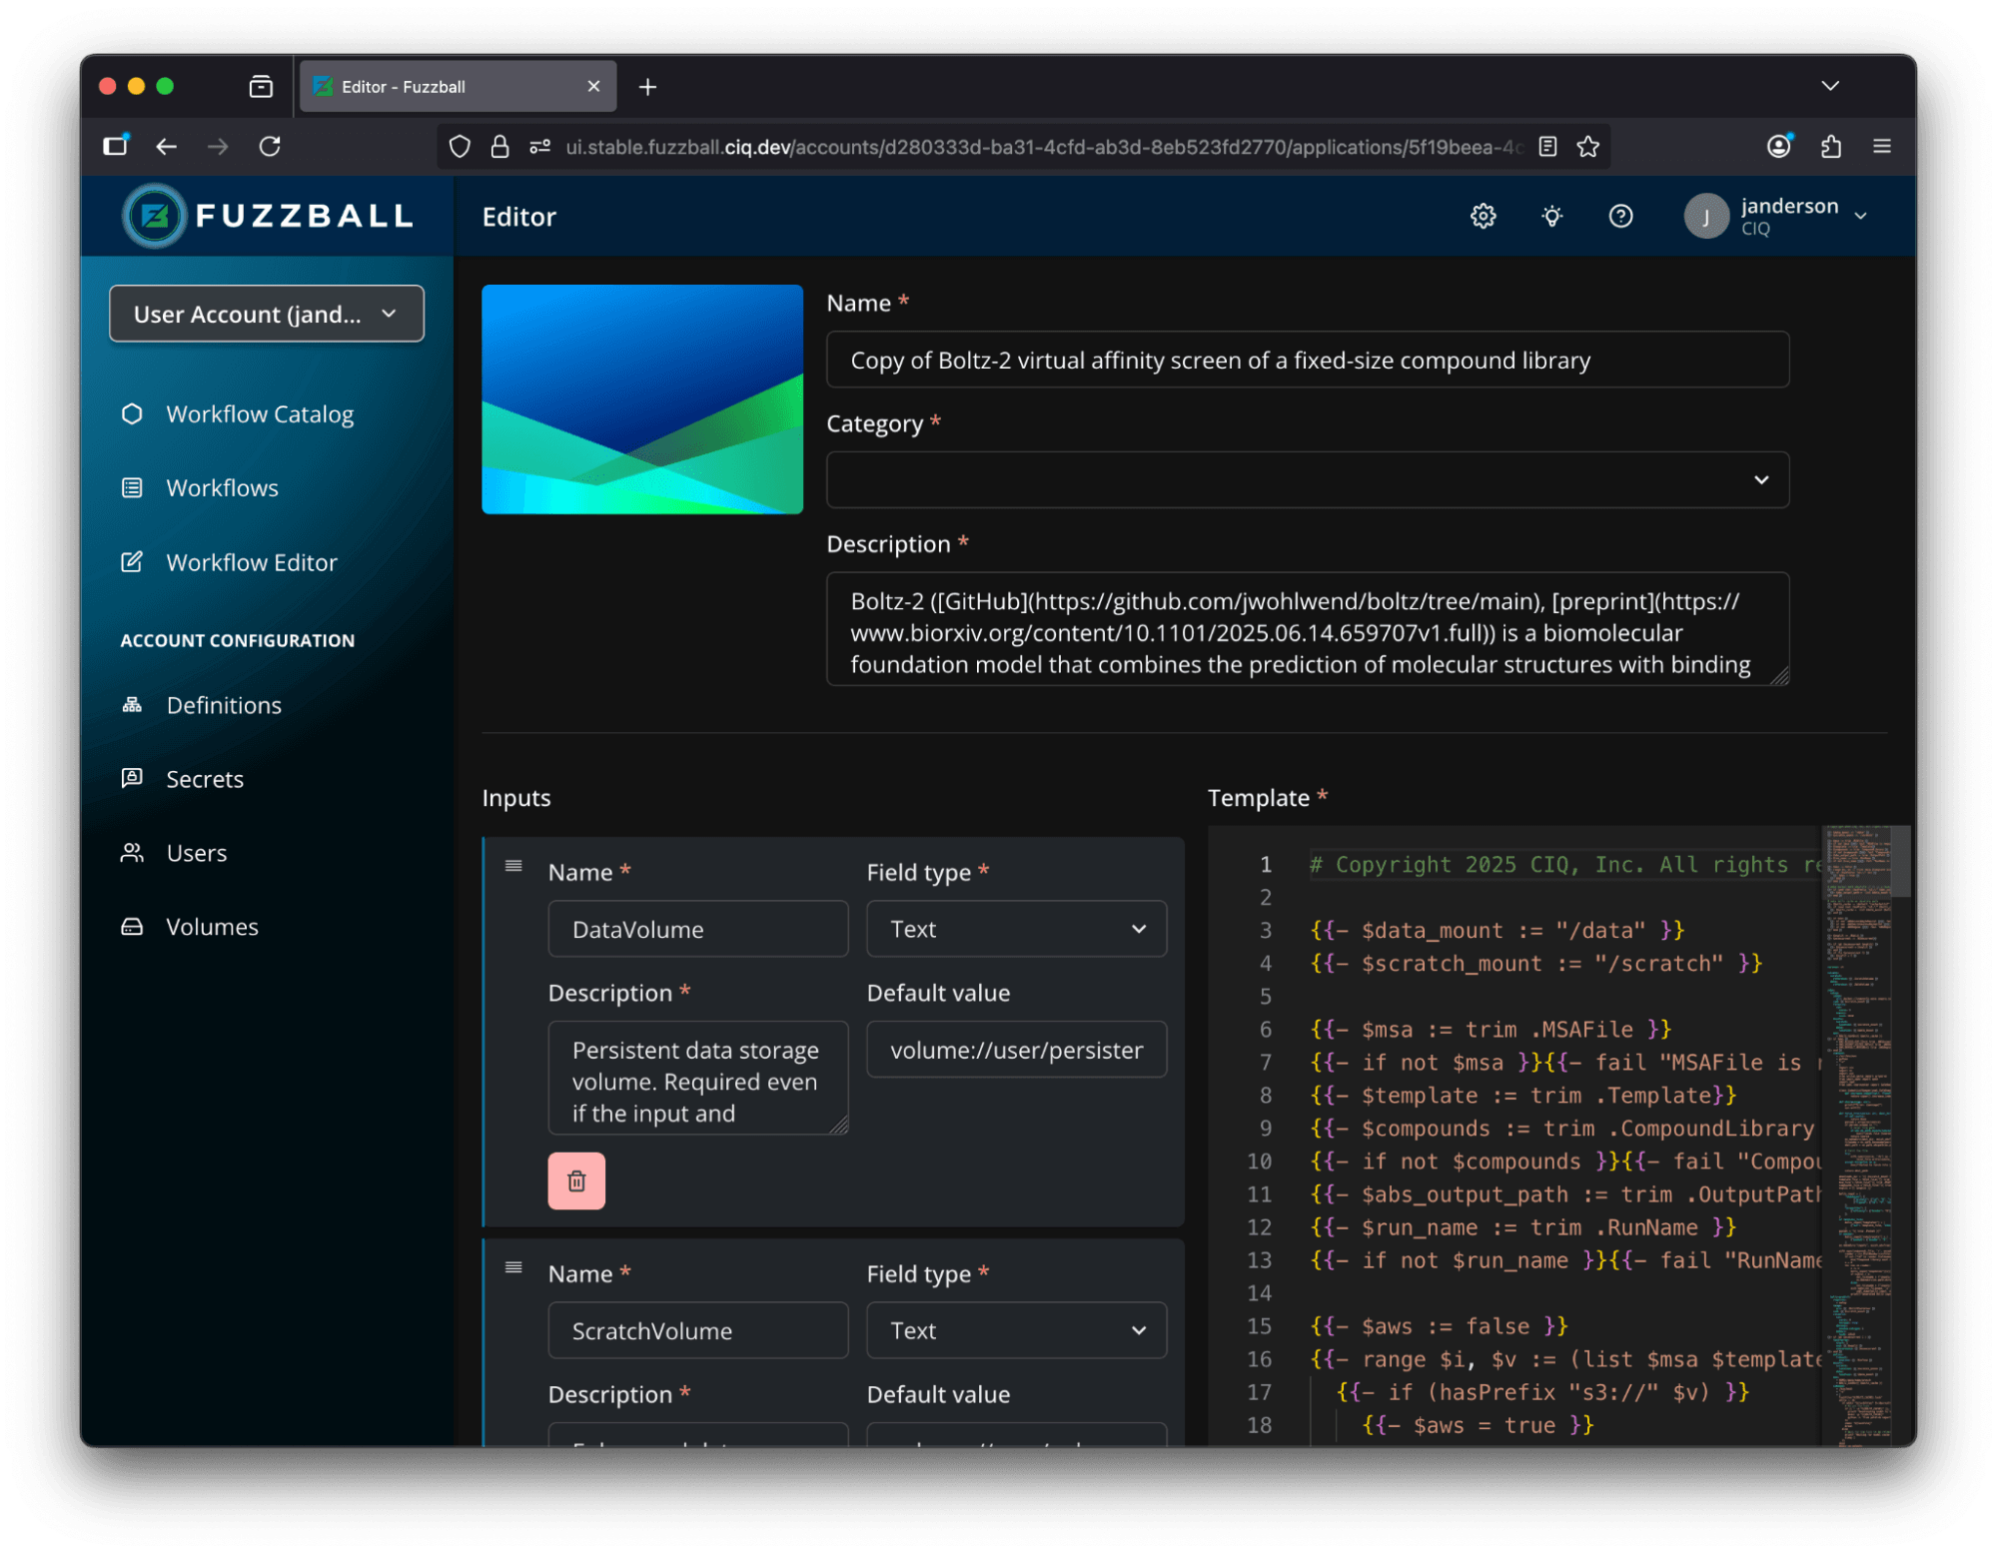Open the Volumes section
Screen dimensions: 1997x1553
click(x=212, y=927)
